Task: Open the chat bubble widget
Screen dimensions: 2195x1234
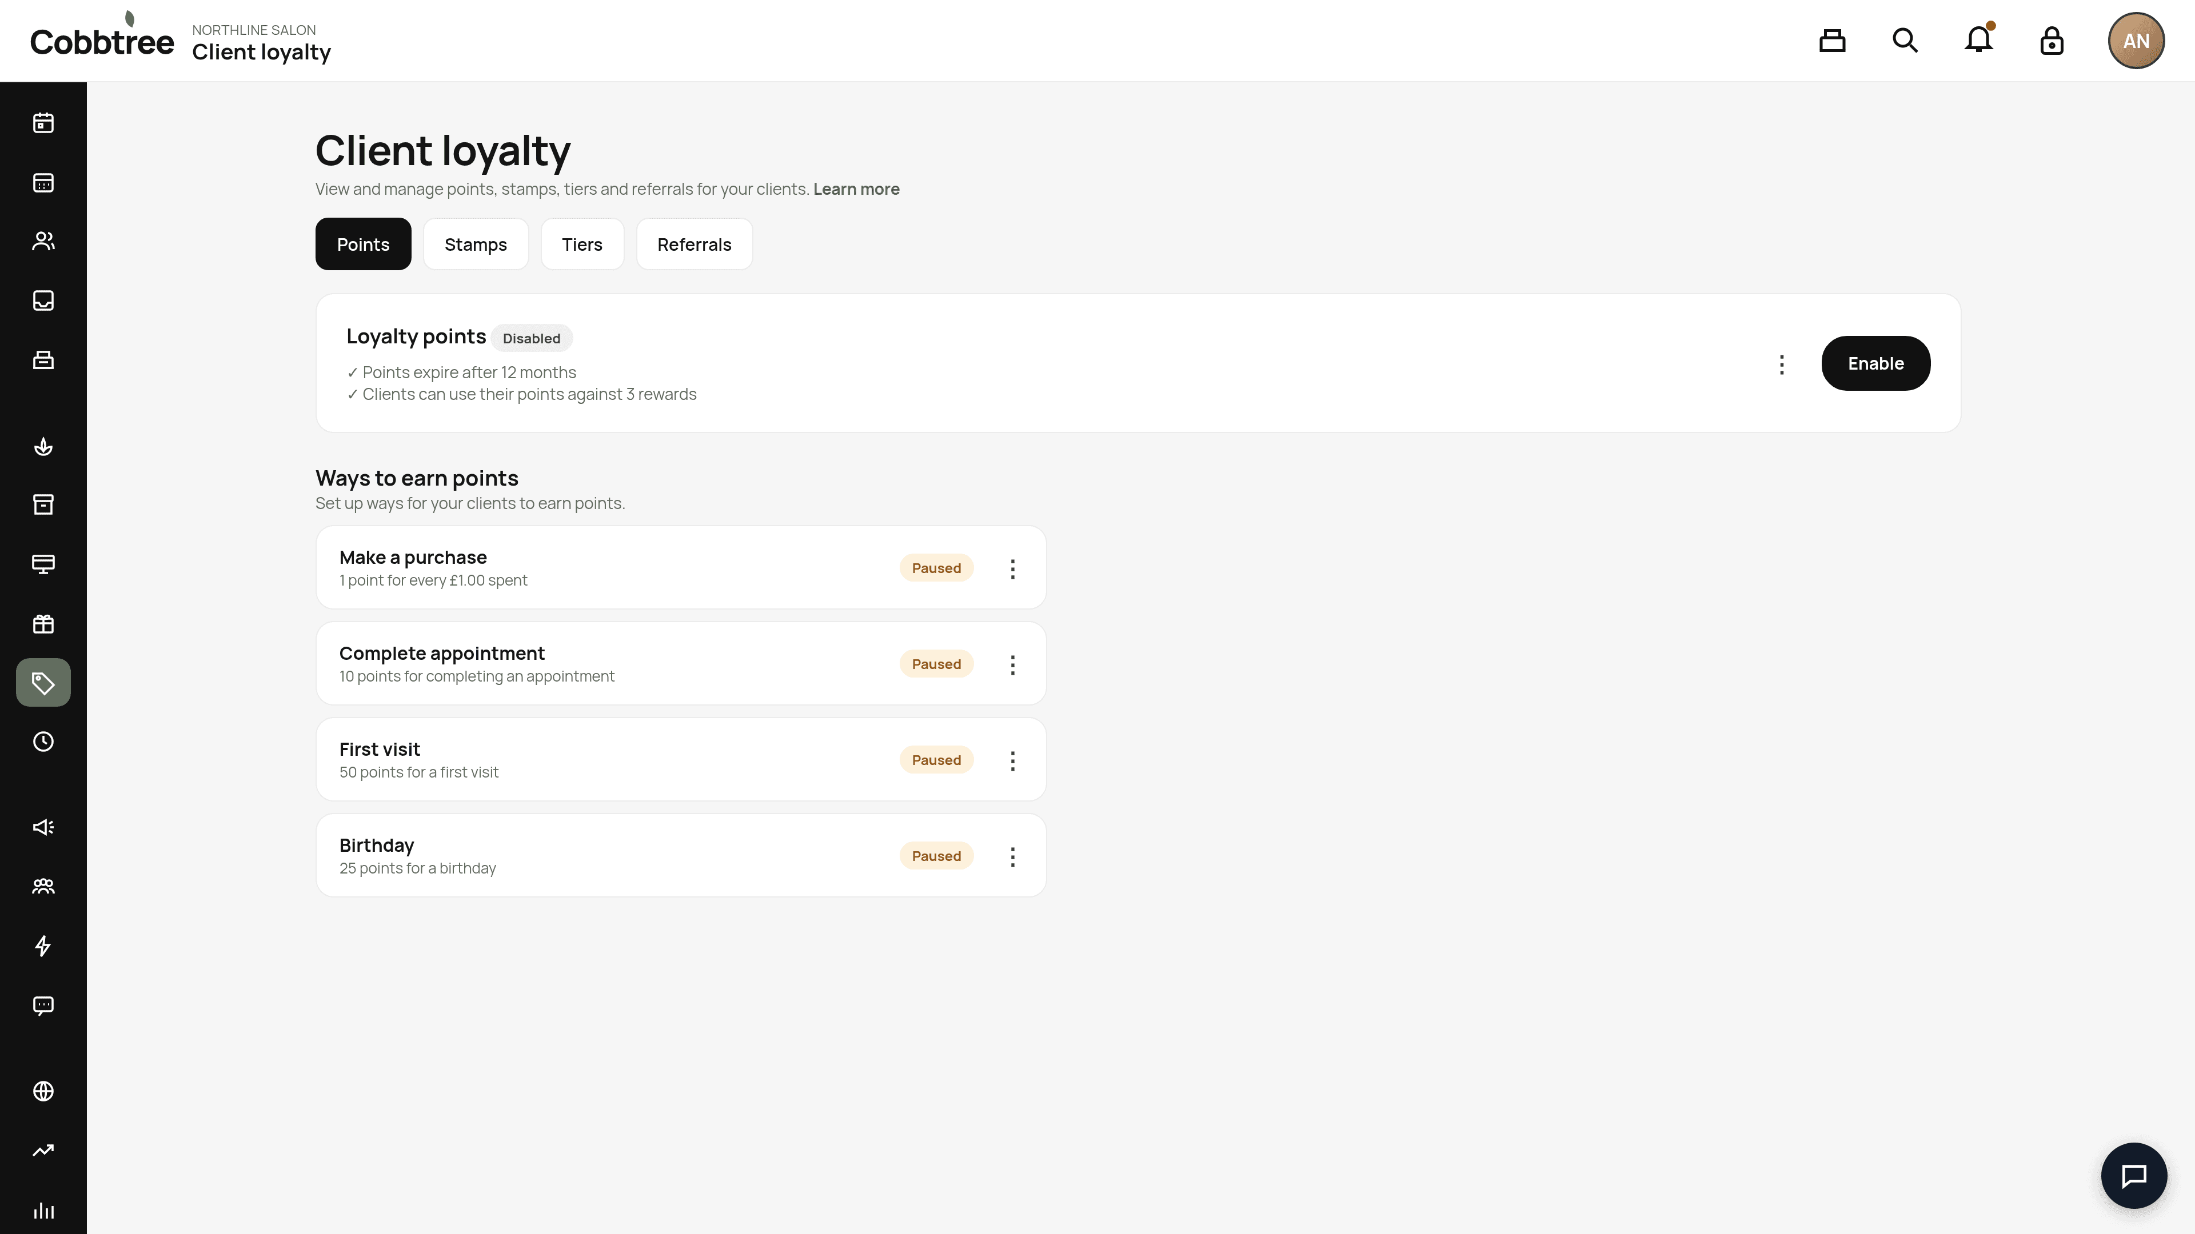Action: pos(2134,1175)
